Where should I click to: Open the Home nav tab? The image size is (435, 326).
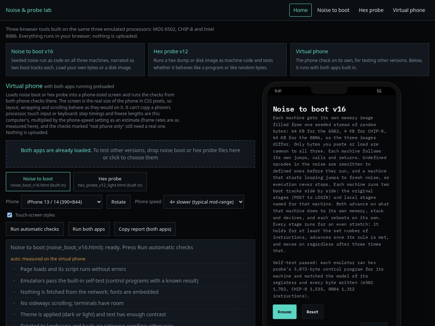(301, 10)
